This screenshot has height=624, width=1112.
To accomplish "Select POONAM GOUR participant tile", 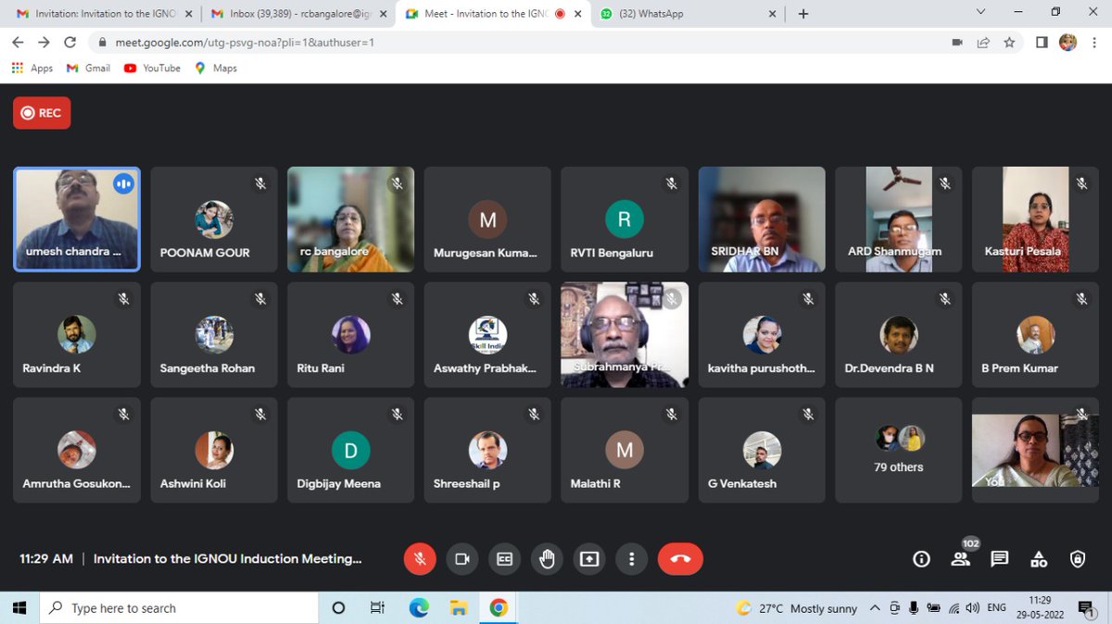I will tap(214, 219).
